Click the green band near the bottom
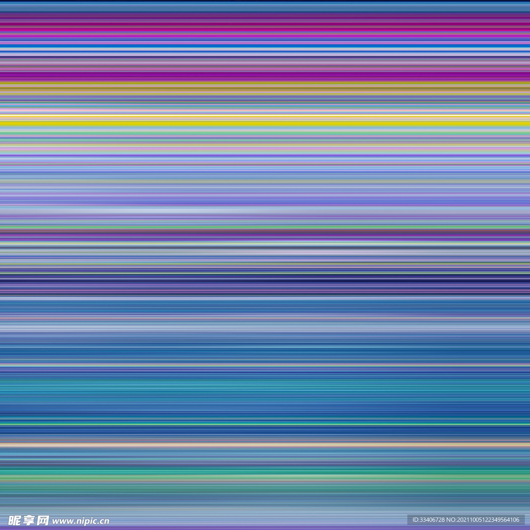Viewport: 530px width, 530px height. coord(265,473)
